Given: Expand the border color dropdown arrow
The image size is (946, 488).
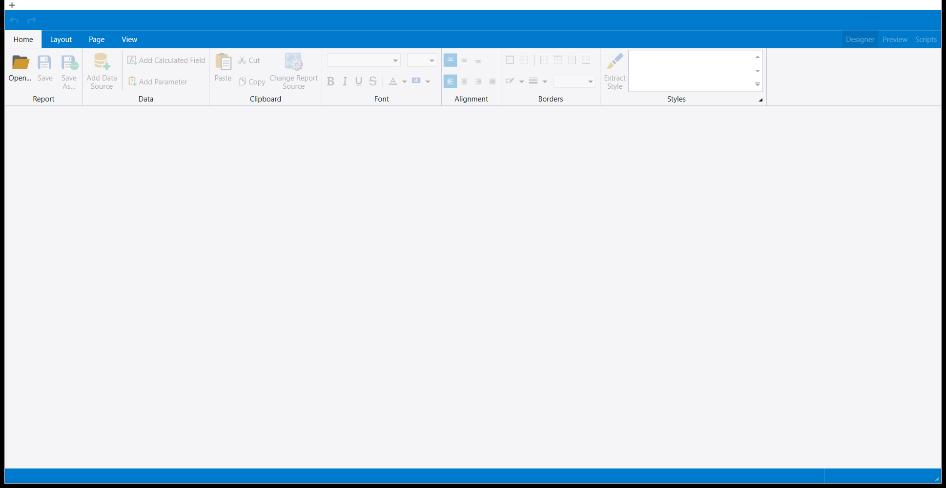Looking at the screenshot, I should pyautogui.click(x=521, y=81).
